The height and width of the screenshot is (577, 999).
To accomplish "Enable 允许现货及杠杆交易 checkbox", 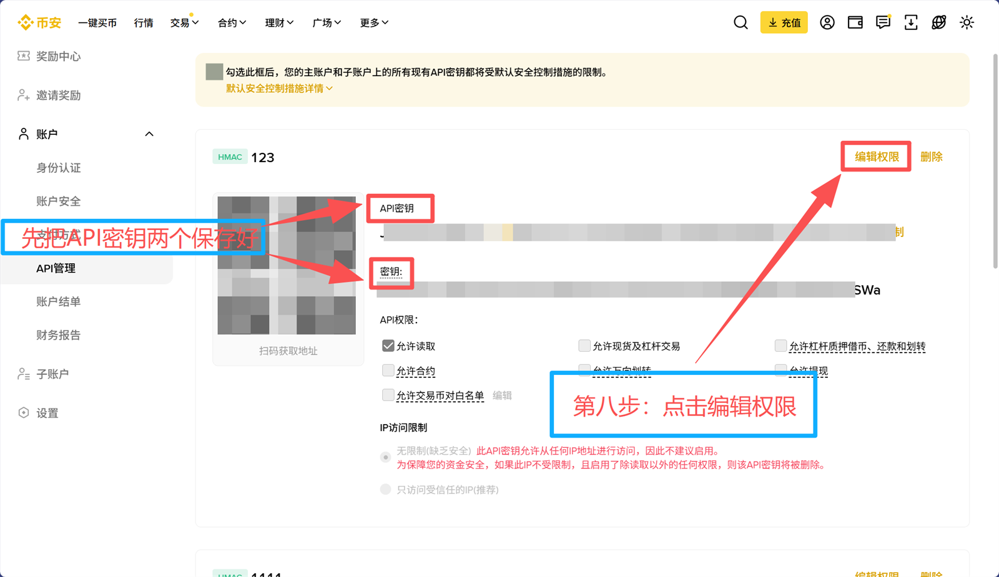I will 584,346.
